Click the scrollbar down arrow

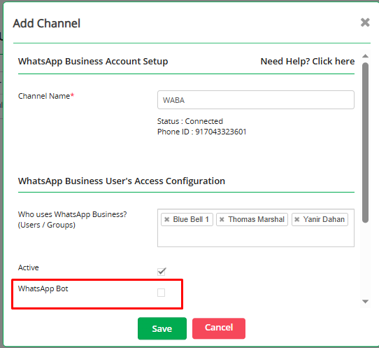click(365, 302)
